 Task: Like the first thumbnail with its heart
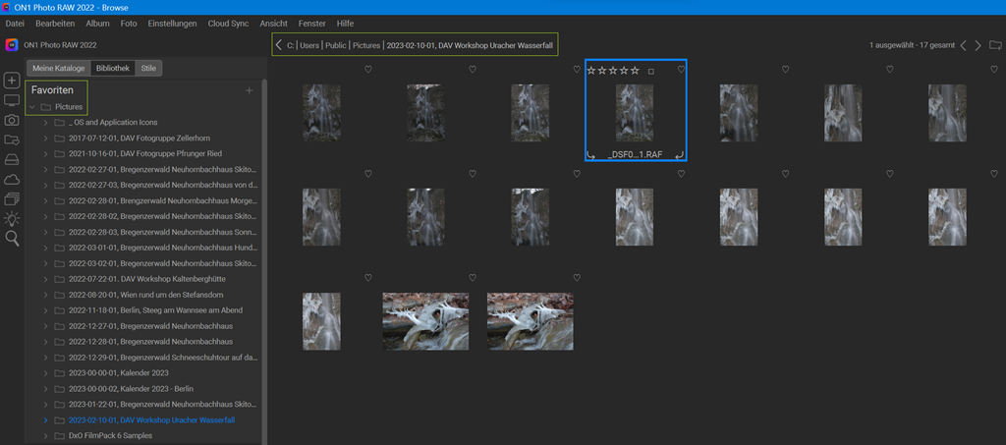coord(367,70)
